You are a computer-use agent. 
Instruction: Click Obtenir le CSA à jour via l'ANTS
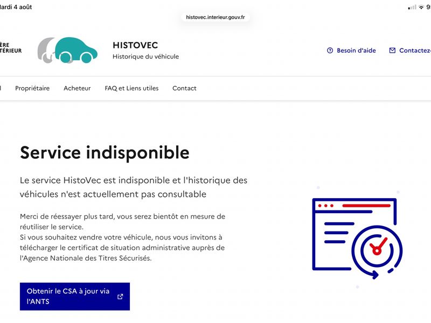[x=75, y=297]
